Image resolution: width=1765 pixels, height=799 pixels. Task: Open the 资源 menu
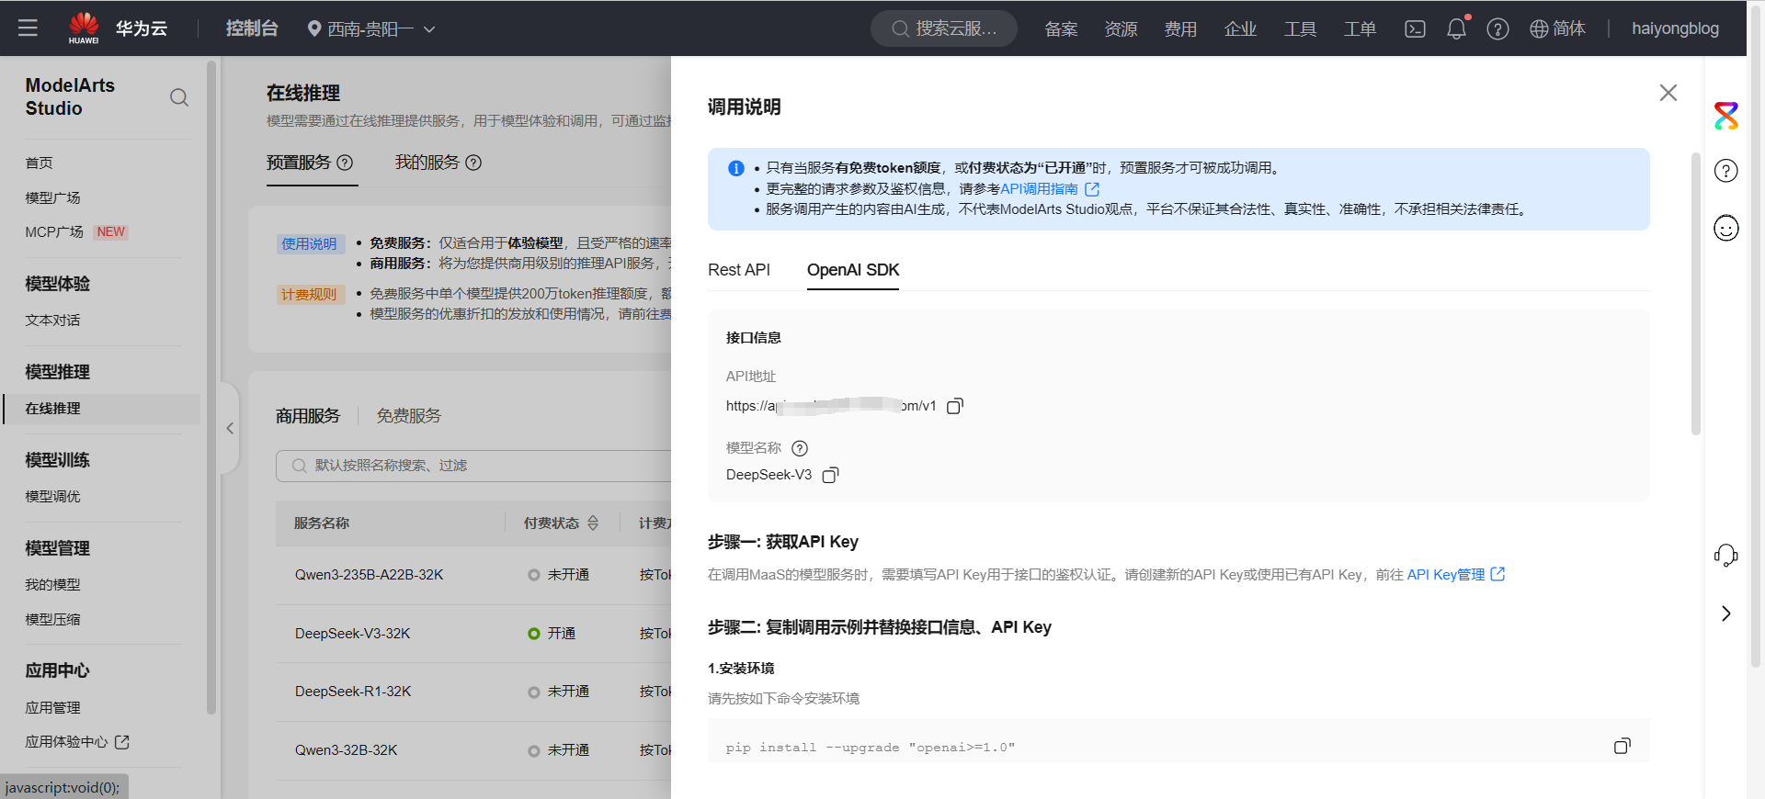pos(1121,29)
